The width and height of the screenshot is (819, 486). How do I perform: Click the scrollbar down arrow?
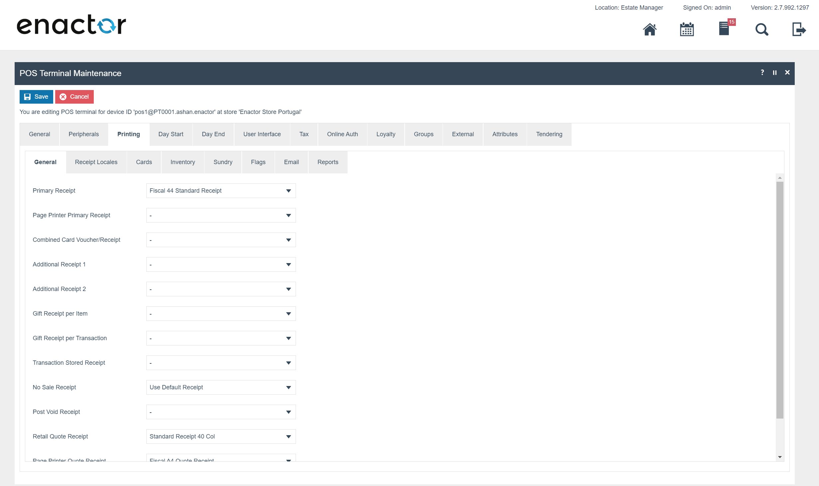click(780, 457)
